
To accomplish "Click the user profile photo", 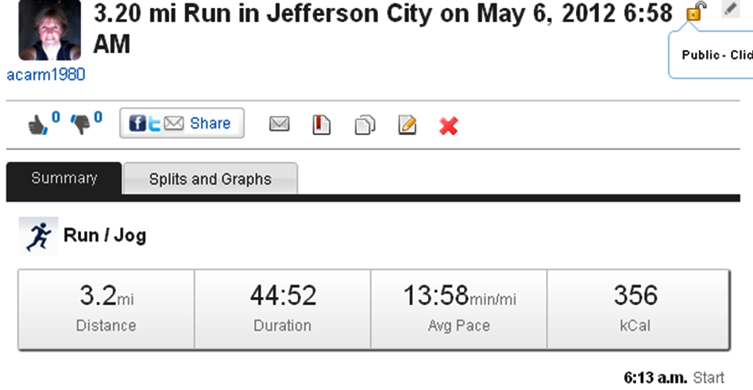I will (x=49, y=30).
